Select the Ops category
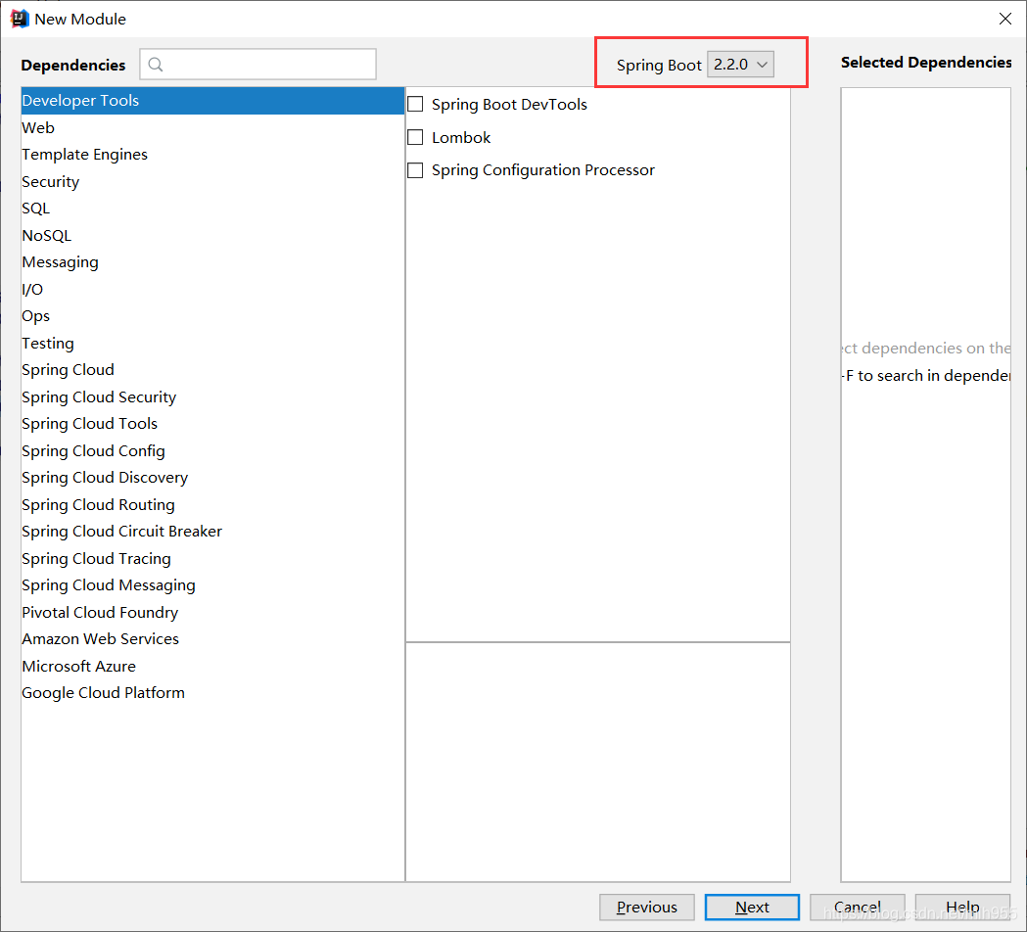The image size is (1027, 932). 212,315
